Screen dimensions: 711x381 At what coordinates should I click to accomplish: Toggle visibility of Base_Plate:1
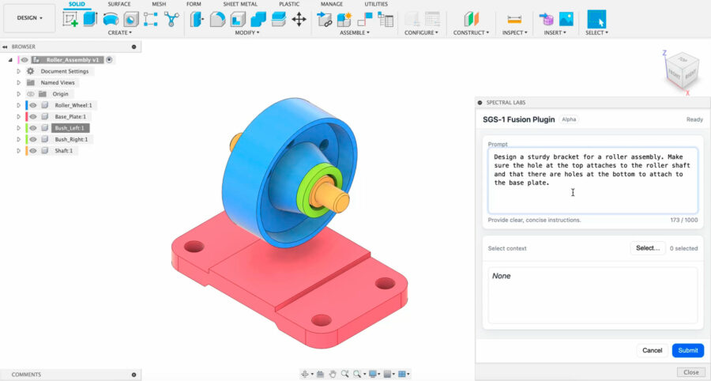(34, 116)
